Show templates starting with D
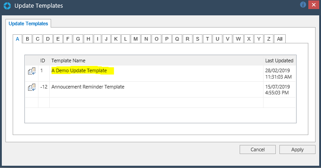 48,39
